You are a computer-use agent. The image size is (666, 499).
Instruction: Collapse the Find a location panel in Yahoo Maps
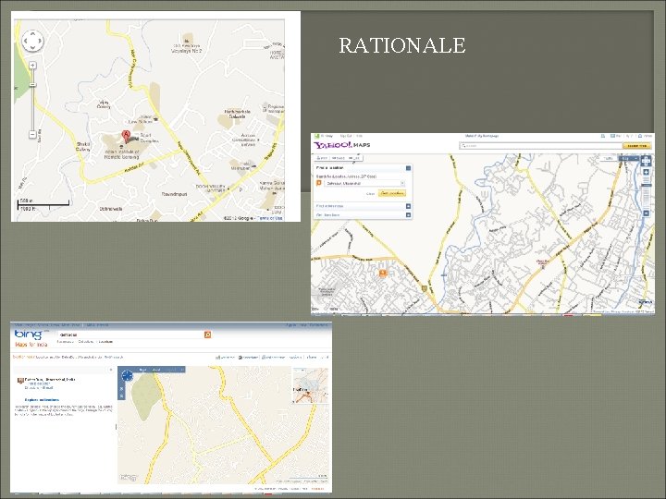[408, 168]
